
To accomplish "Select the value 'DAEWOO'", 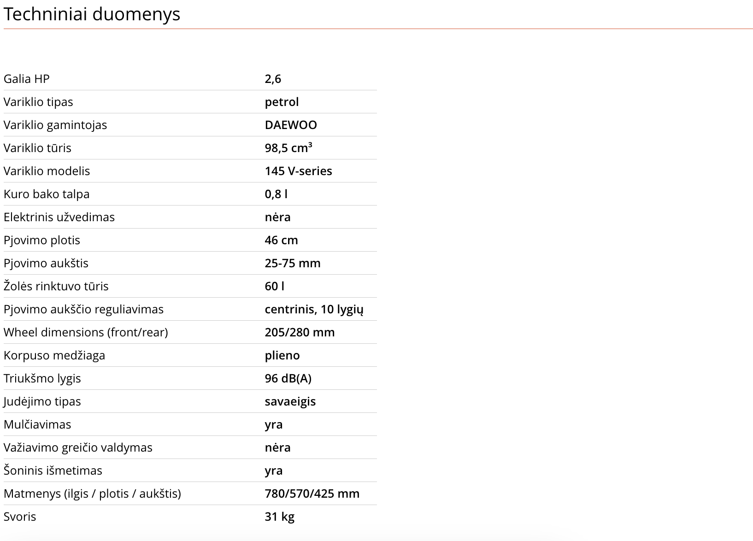I will click(291, 125).
